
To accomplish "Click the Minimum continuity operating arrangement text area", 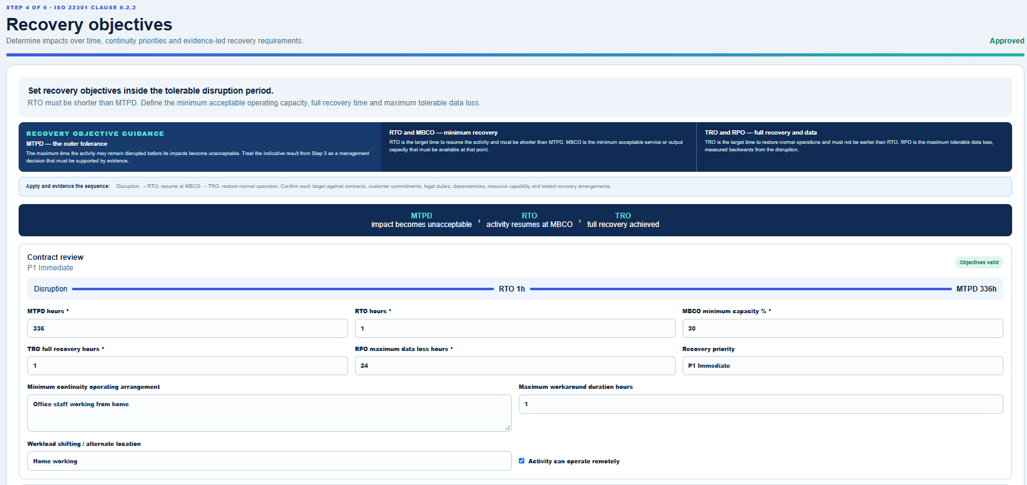I will coord(269,412).
